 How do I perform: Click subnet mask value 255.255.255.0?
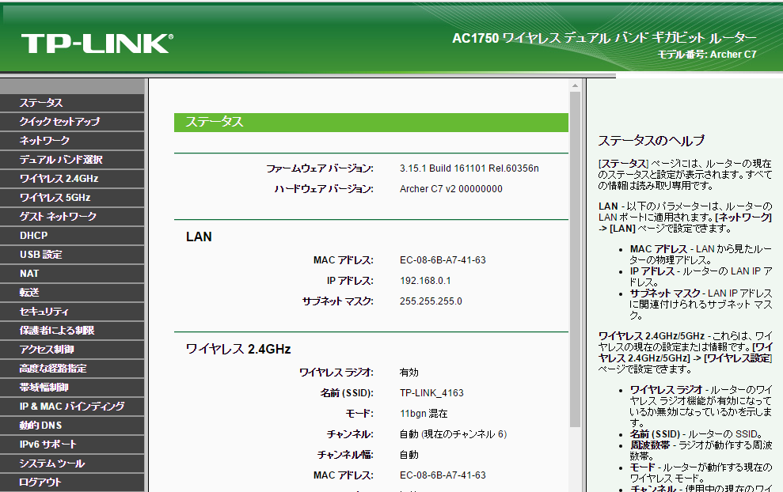click(431, 301)
